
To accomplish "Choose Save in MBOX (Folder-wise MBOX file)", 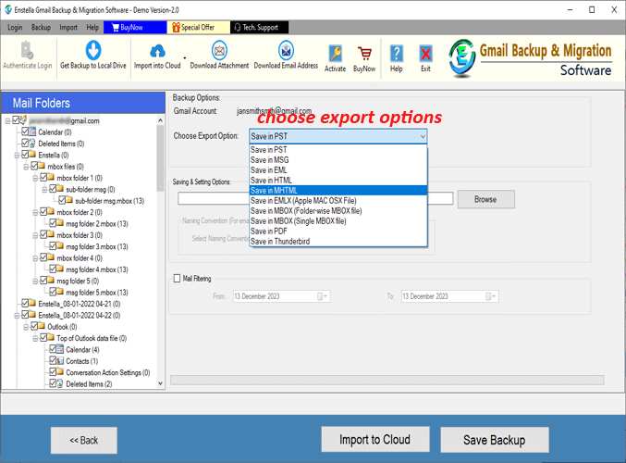I will pos(338,211).
